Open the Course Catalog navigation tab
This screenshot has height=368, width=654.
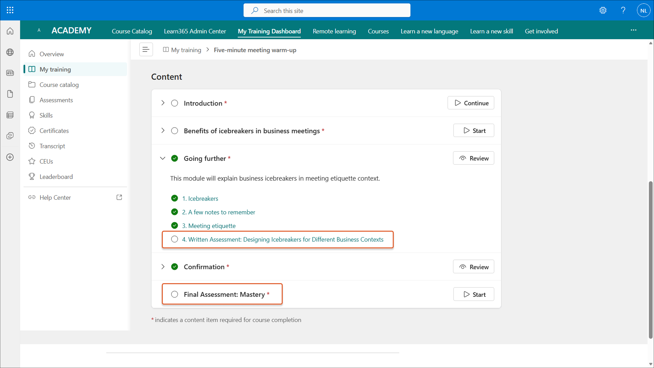(x=132, y=31)
